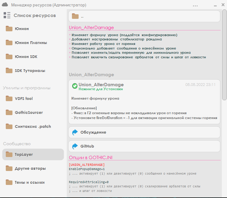This screenshot has width=227, height=198.
Task: Click the TopLayer folder icon
Action: (9, 154)
